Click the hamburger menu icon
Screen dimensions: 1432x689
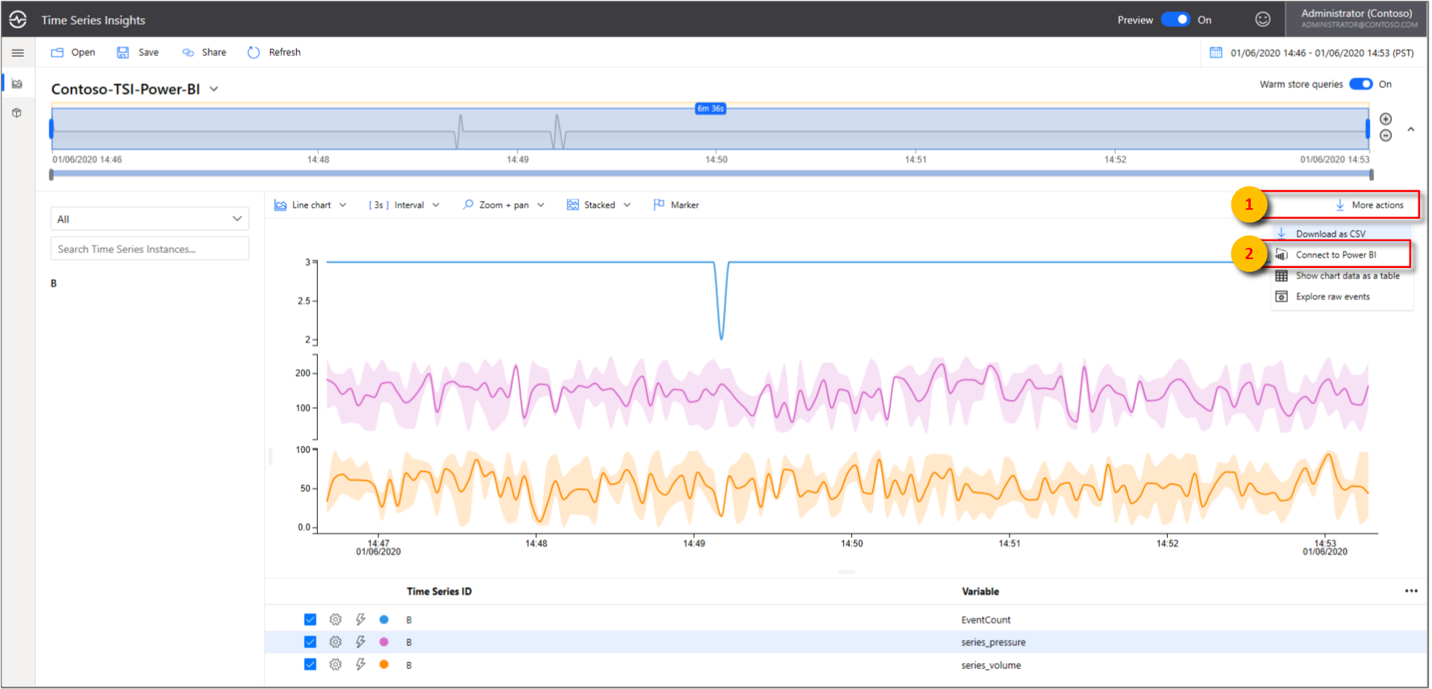(18, 53)
